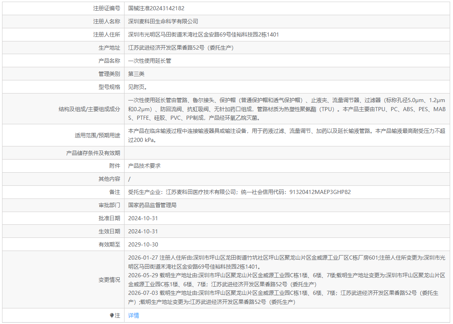Select the remark with code 91320412MAEP3GHP82
Image resolution: width=453 pixels, height=324 pixels.
(240, 192)
